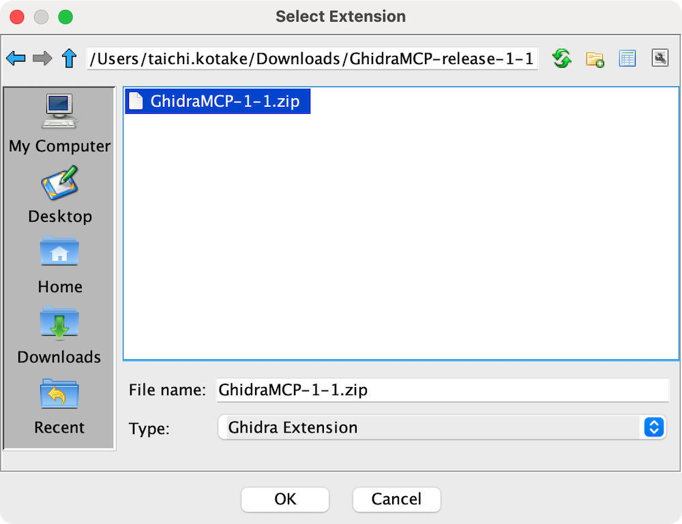682x524 pixels.
Task: Go back with the blue left arrow
Action: tap(16, 58)
